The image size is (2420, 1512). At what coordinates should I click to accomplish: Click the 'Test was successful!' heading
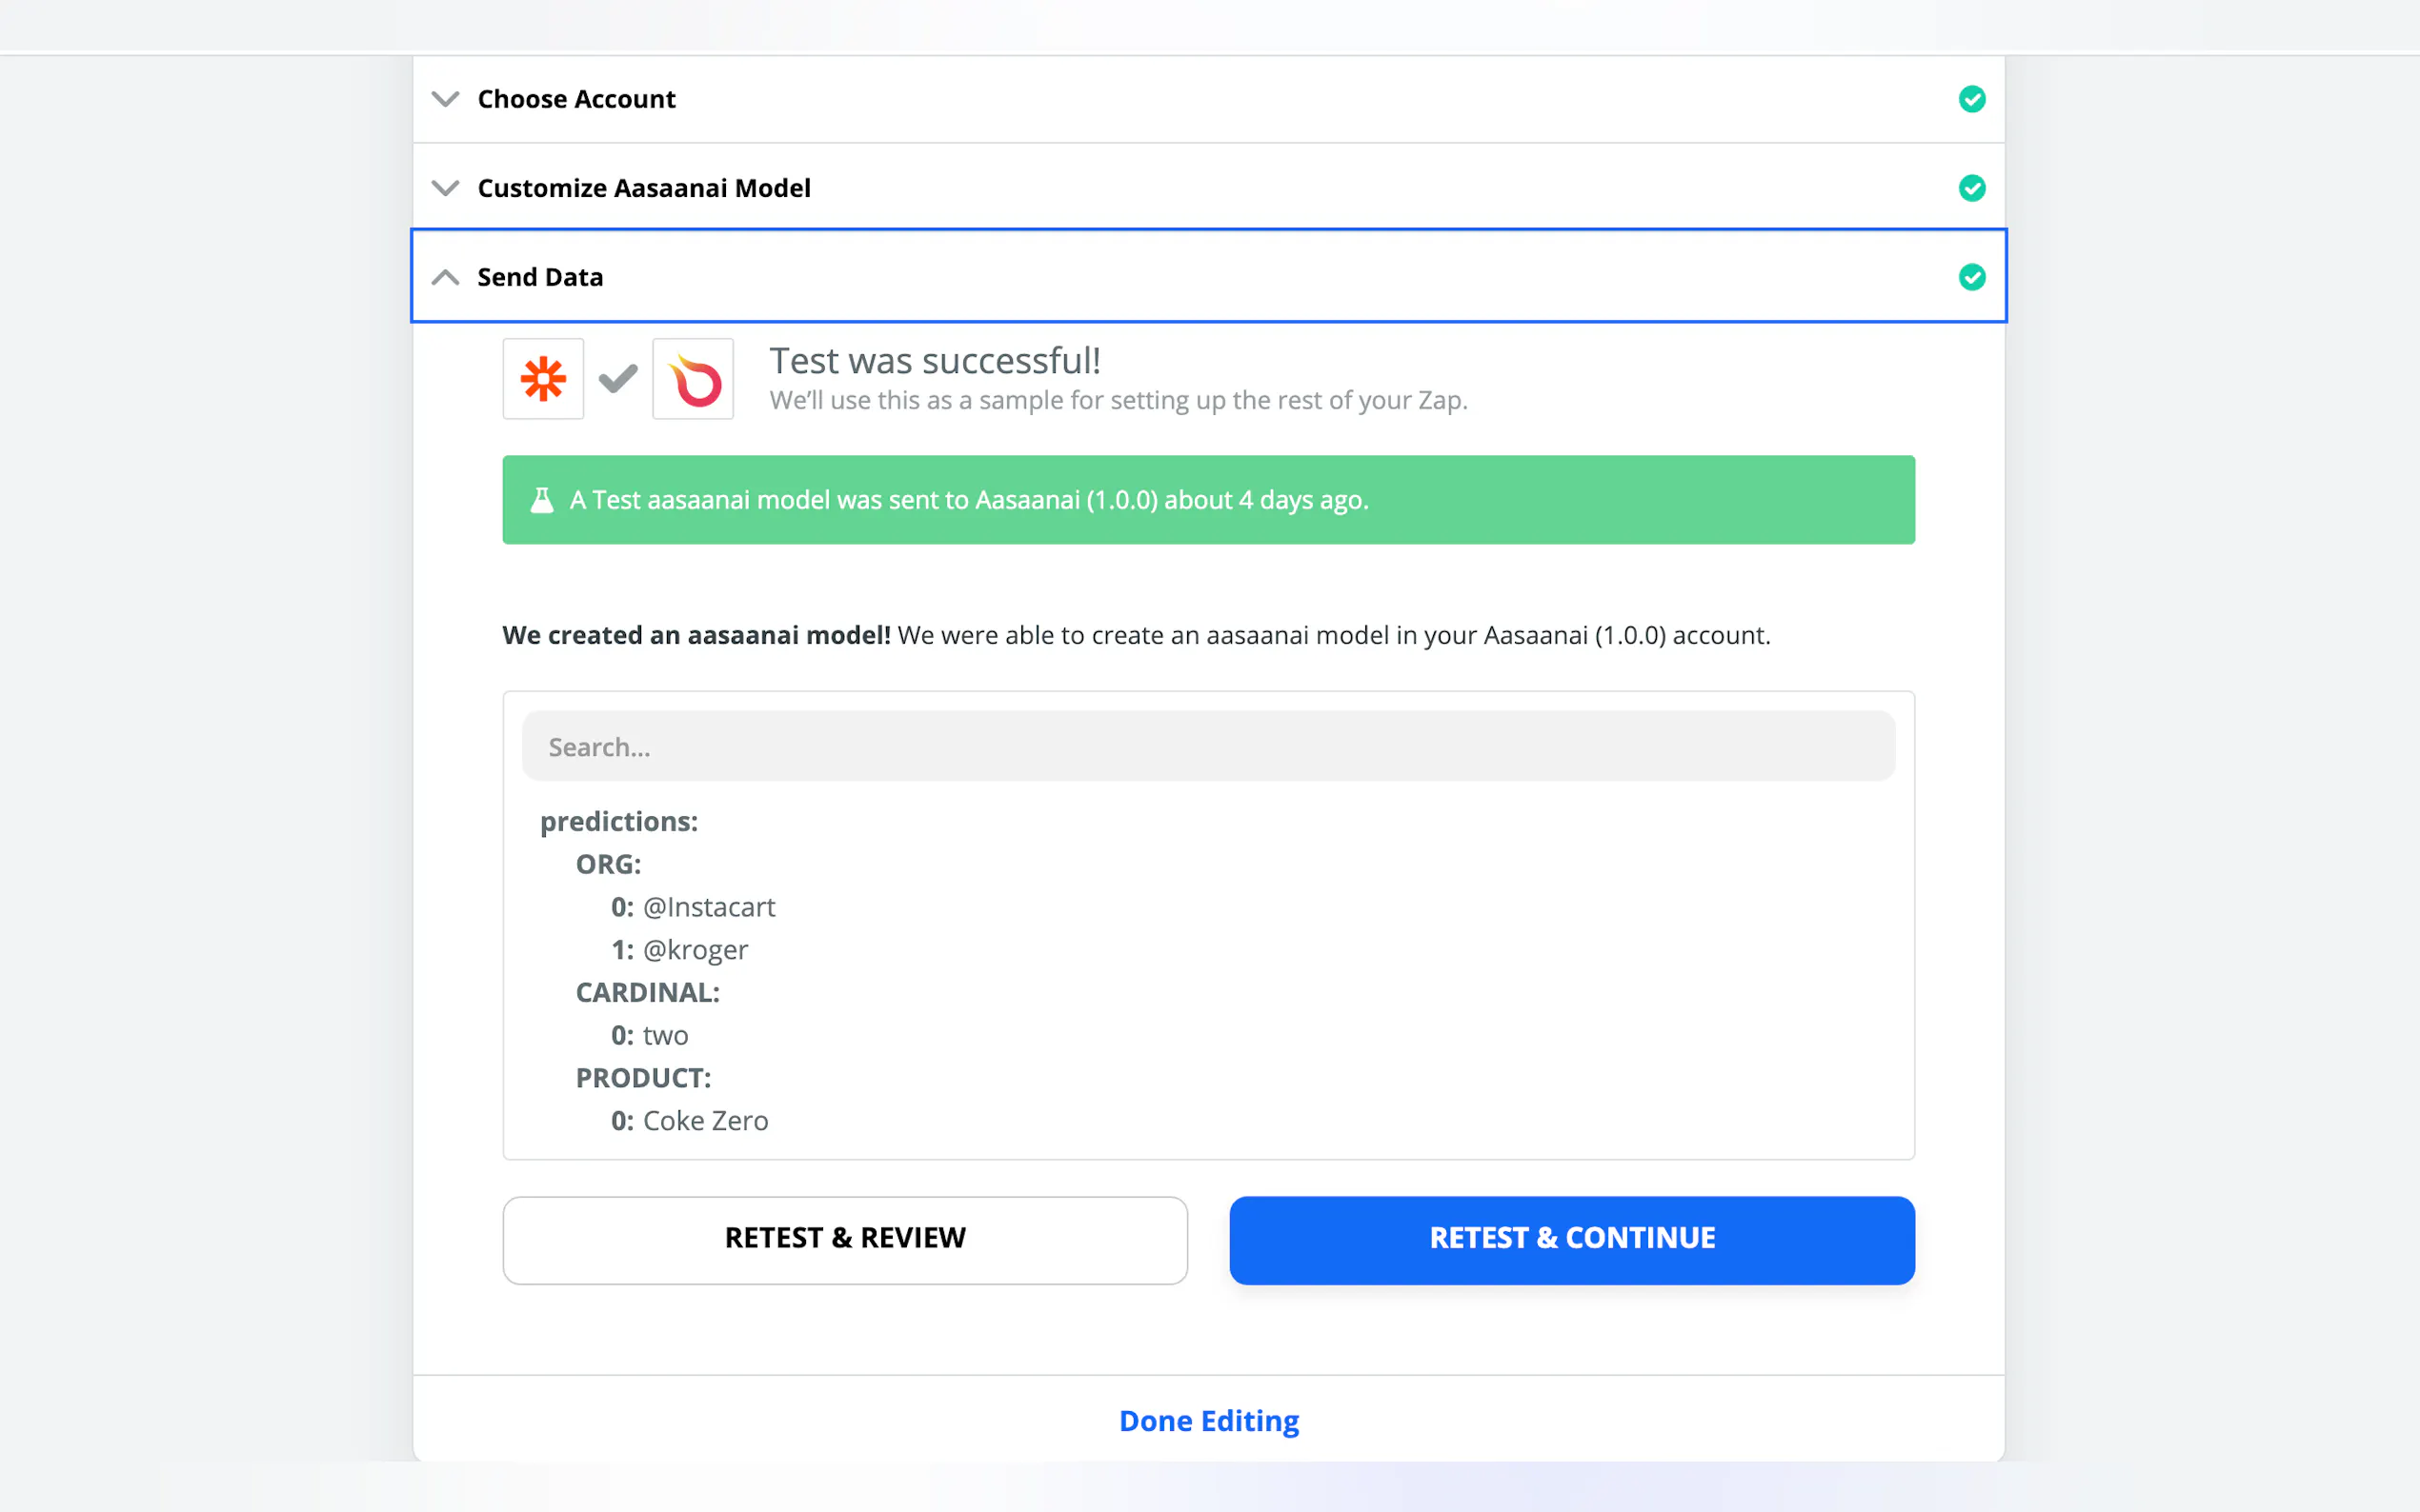(x=935, y=360)
